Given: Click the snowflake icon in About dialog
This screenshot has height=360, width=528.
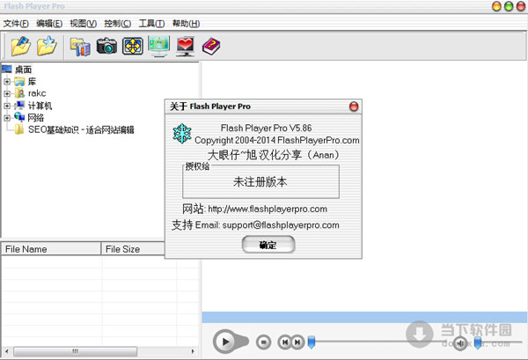Looking at the screenshot, I should (x=182, y=134).
